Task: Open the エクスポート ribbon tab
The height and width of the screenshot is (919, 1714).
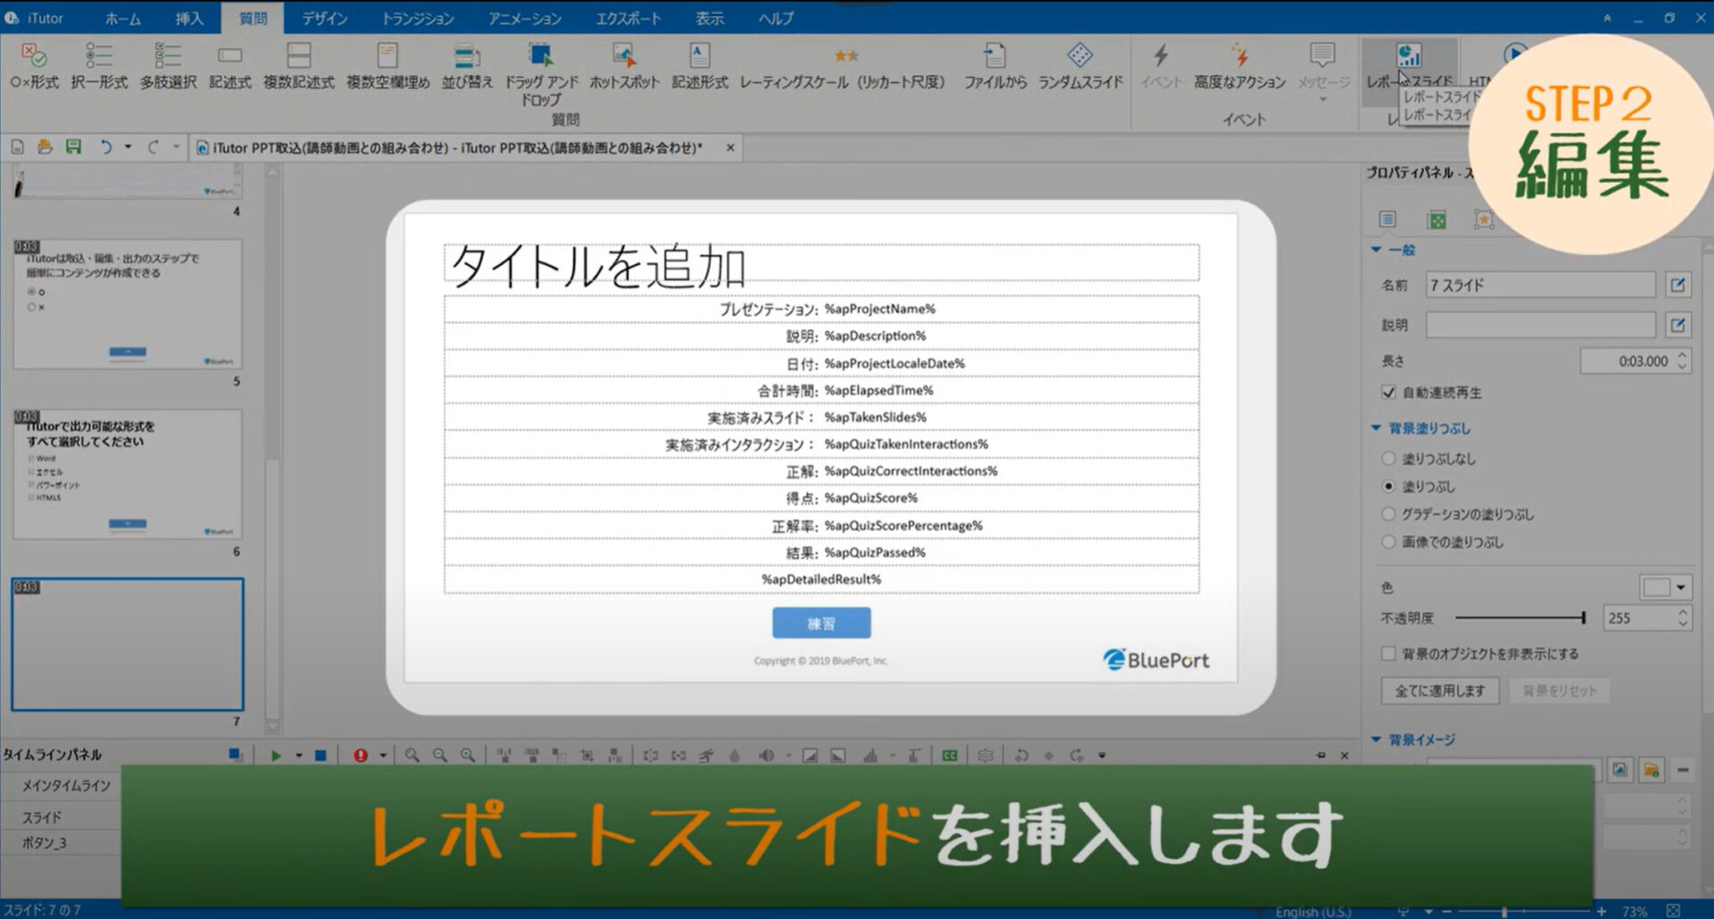Action: pos(628,18)
